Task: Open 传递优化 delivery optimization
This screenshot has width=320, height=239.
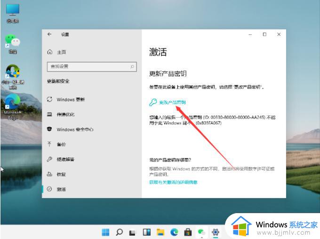Action: [65, 114]
